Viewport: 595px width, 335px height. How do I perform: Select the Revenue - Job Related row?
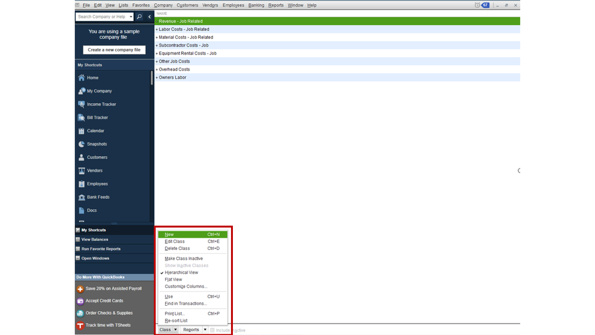[337, 21]
